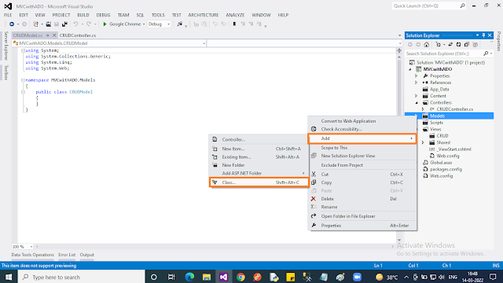Click the Visual Studio icon in taskbar

click(223, 277)
